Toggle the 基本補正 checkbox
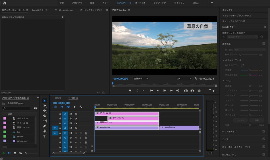Viewport: 270px width, 160px height. pyautogui.click(x=264, y=43)
